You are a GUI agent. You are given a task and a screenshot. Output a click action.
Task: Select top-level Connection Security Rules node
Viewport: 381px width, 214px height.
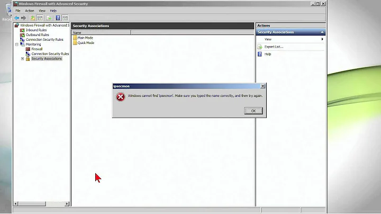pos(44,40)
